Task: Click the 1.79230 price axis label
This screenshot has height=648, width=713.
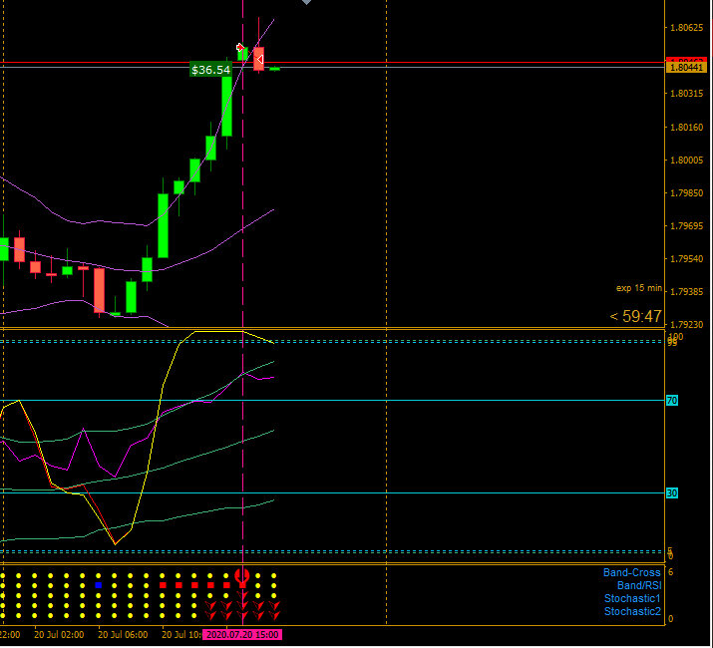Action: point(687,325)
